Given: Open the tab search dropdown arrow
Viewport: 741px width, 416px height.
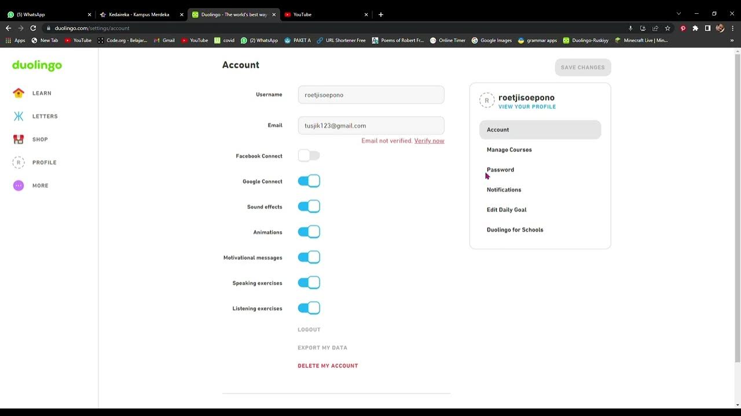Looking at the screenshot, I should pos(678,14).
